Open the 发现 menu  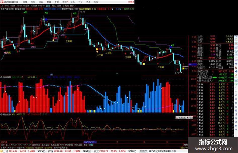[x=65, y=2]
